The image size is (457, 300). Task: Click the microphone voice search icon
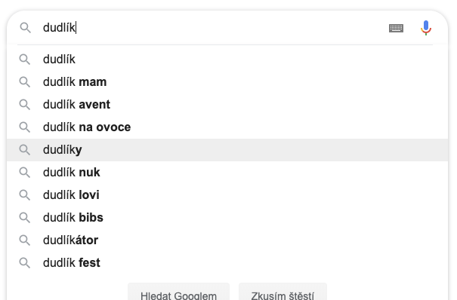(x=426, y=28)
